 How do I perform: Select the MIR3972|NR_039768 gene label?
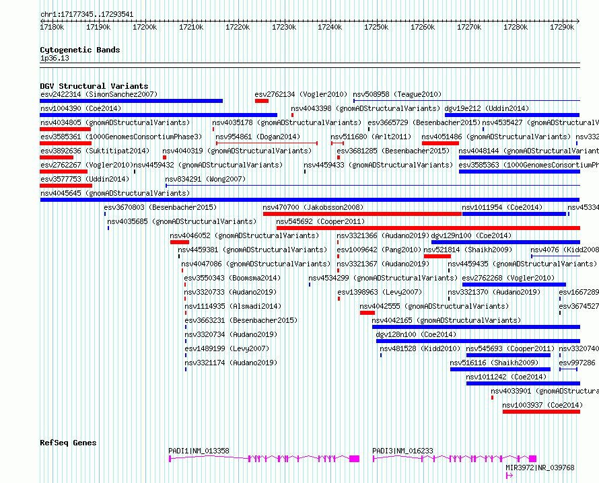pyautogui.click(x=540, y=468)
